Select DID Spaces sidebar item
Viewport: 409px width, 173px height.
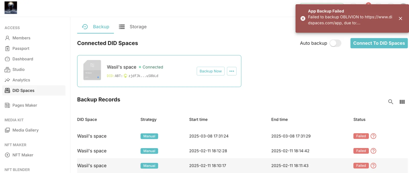(x=34, y=90)
